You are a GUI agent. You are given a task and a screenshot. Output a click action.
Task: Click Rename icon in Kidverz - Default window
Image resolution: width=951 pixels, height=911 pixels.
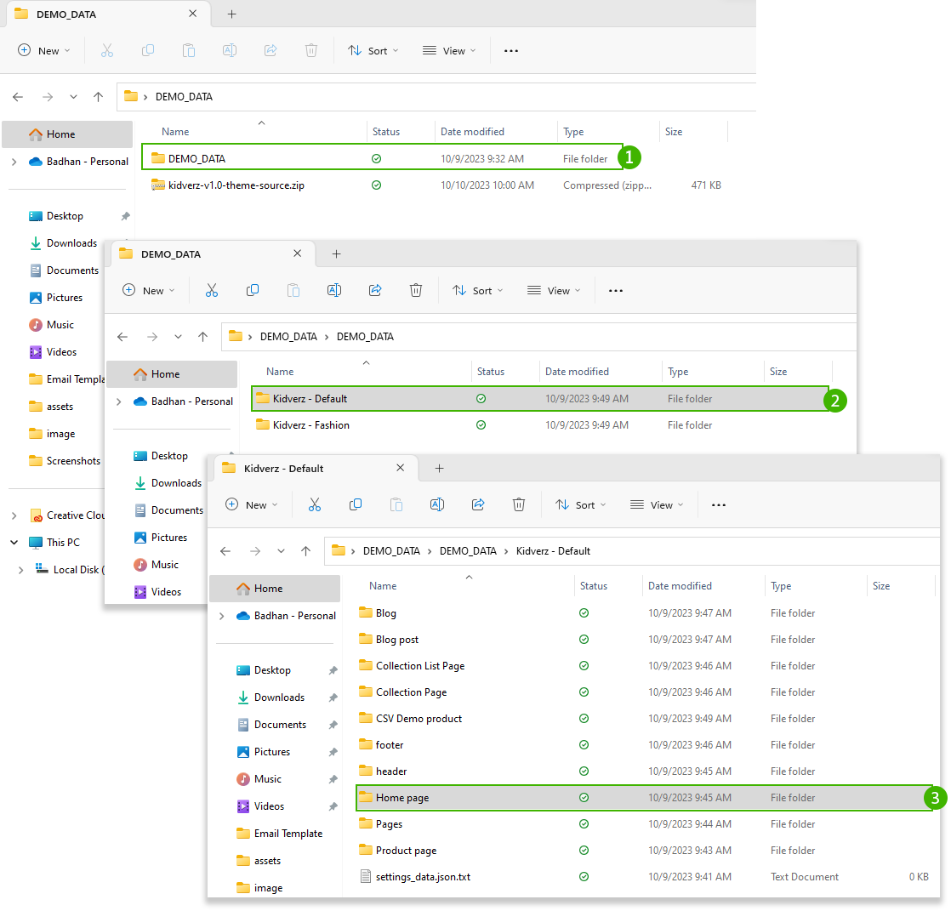click(436, 504)
